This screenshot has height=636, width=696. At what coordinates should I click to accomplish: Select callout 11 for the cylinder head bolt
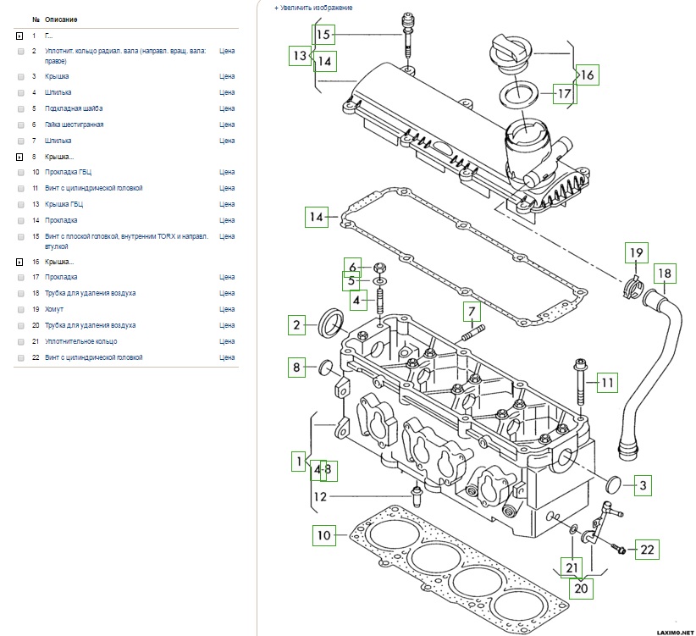coord(607,384)
